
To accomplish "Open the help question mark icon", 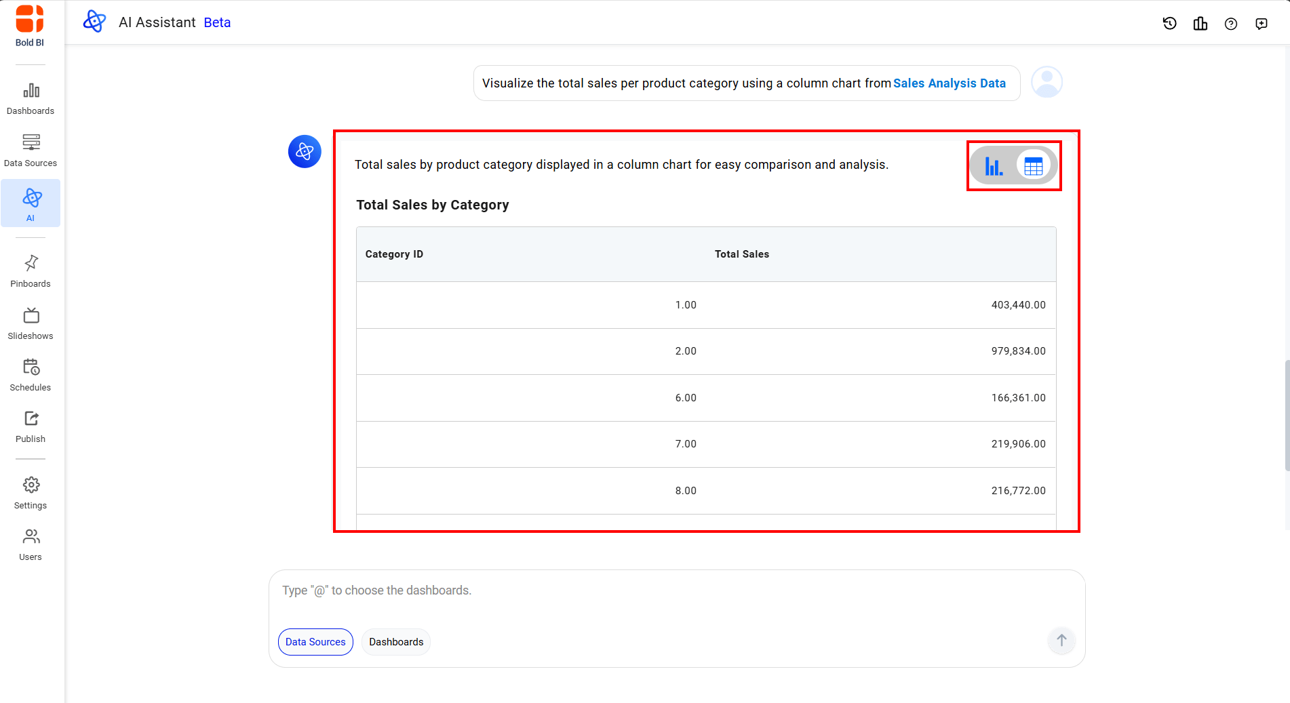I will (1230, 24).
